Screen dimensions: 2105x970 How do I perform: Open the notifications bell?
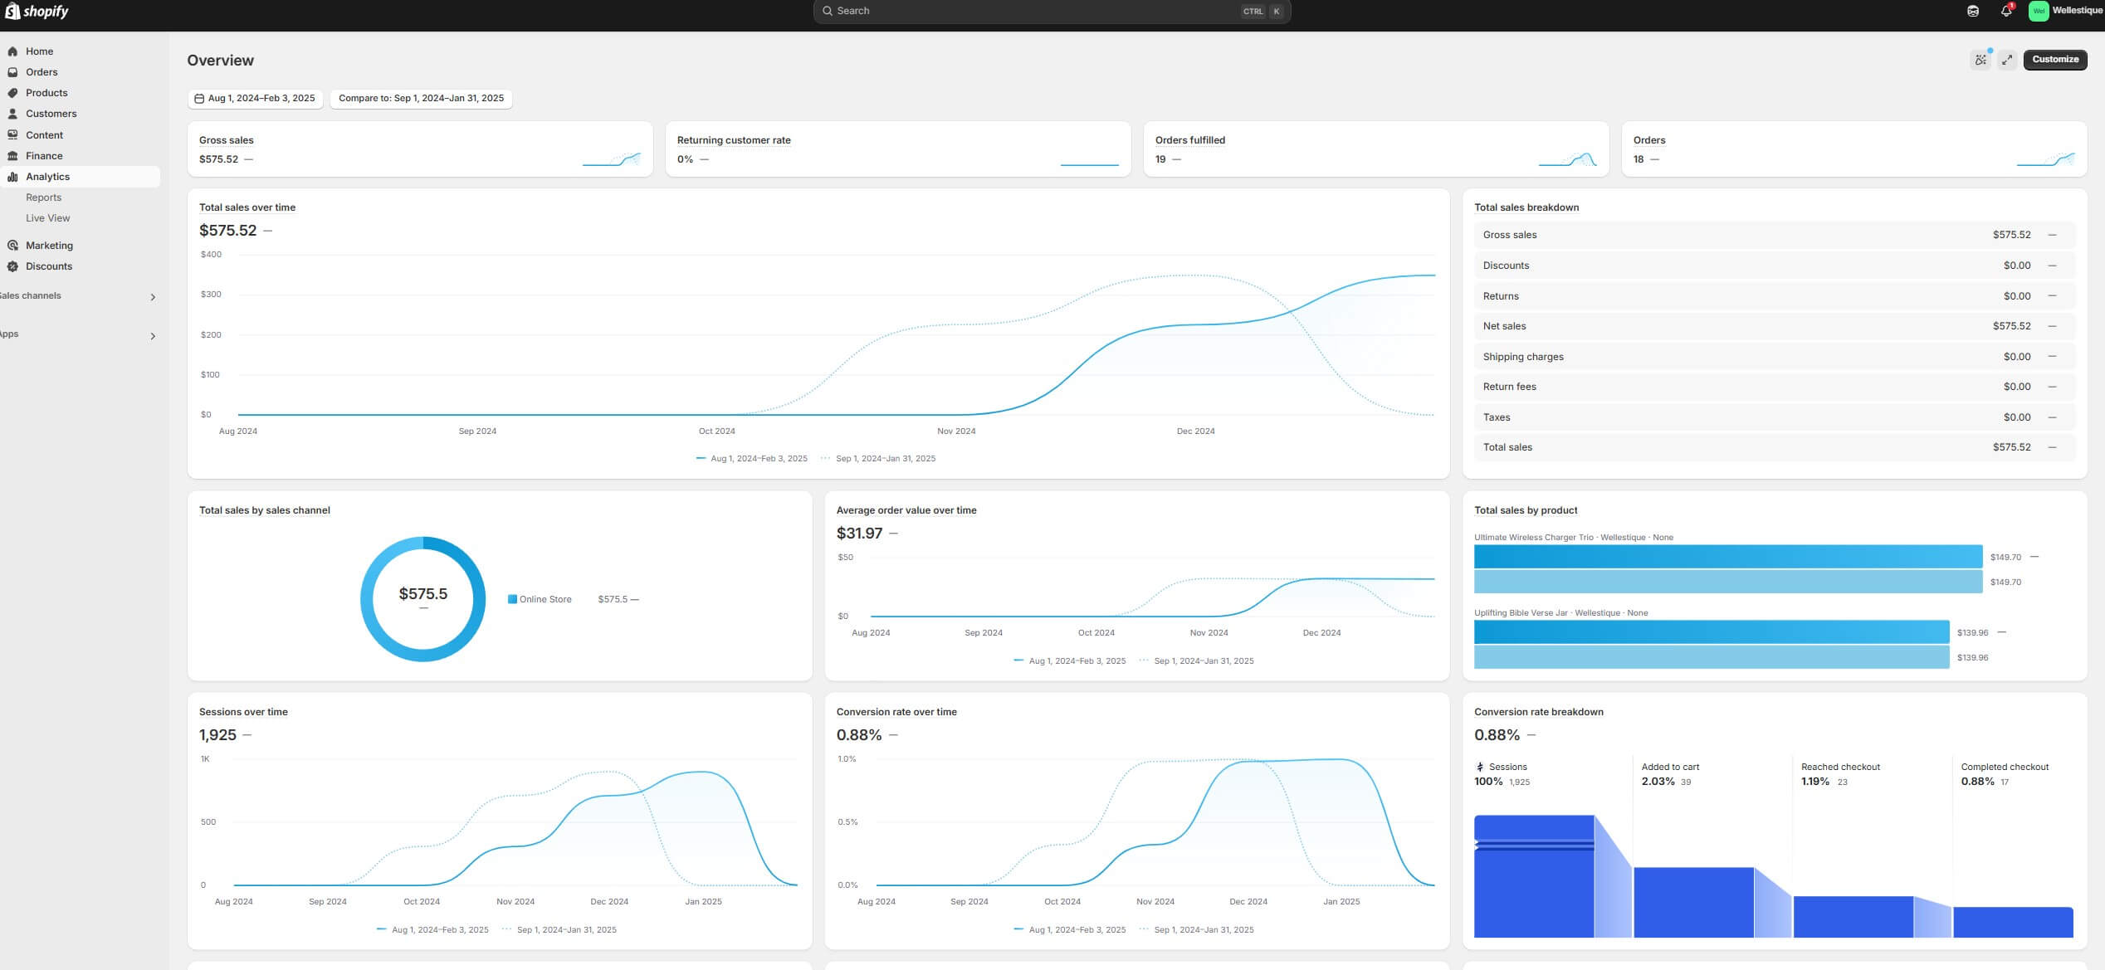pyautogui.click(x=2005, y=11)
